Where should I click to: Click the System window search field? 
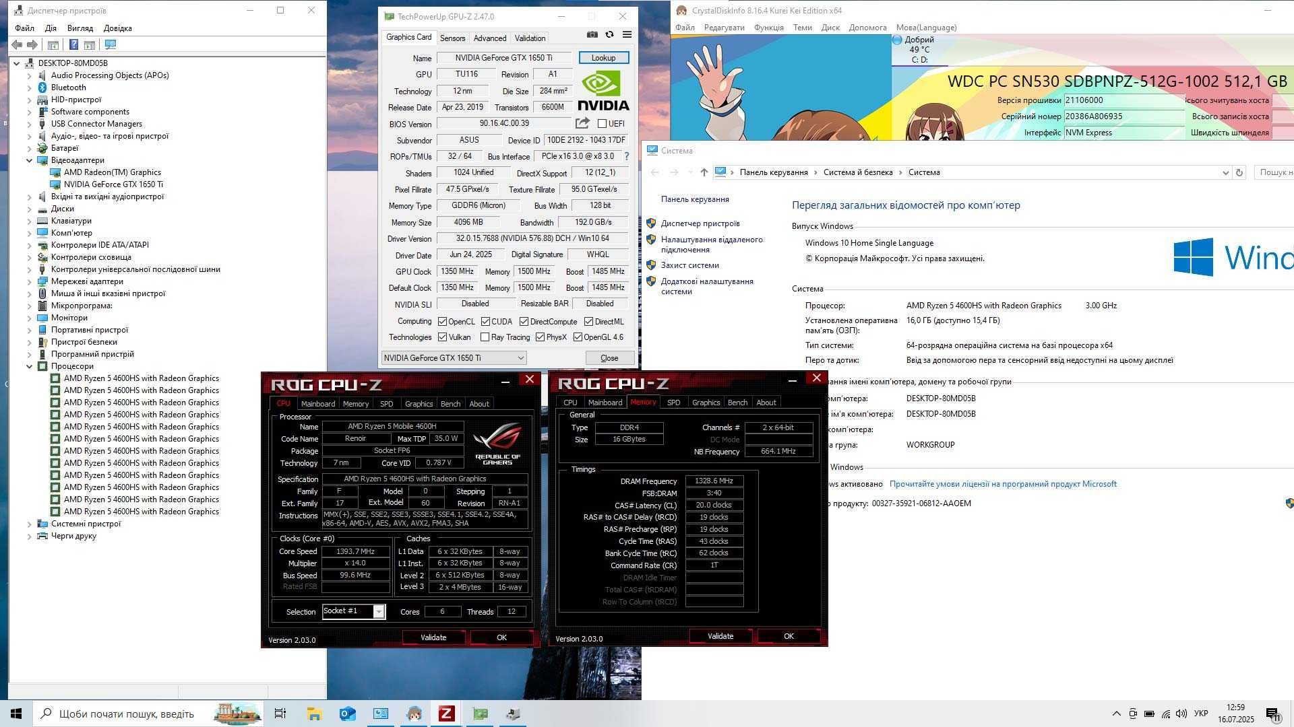tap(1274, 172)
